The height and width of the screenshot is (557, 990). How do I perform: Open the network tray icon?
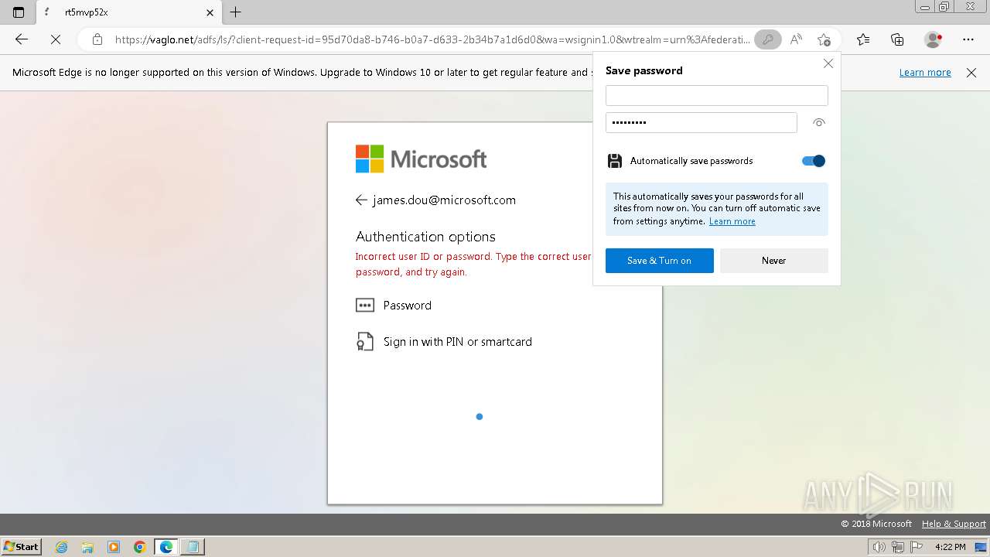[x=898, y=547]
